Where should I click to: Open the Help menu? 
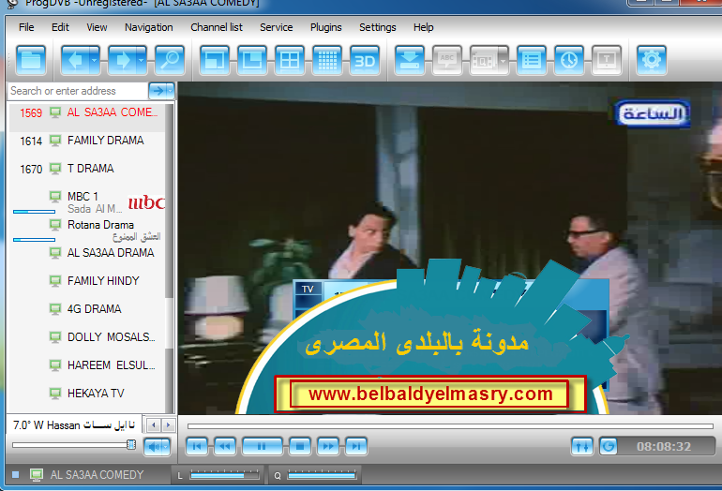click(423, 27)
